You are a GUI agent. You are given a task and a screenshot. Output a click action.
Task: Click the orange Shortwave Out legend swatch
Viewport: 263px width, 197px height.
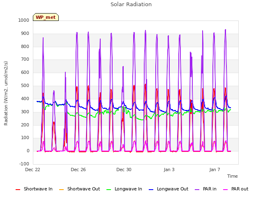click(61, 190)
